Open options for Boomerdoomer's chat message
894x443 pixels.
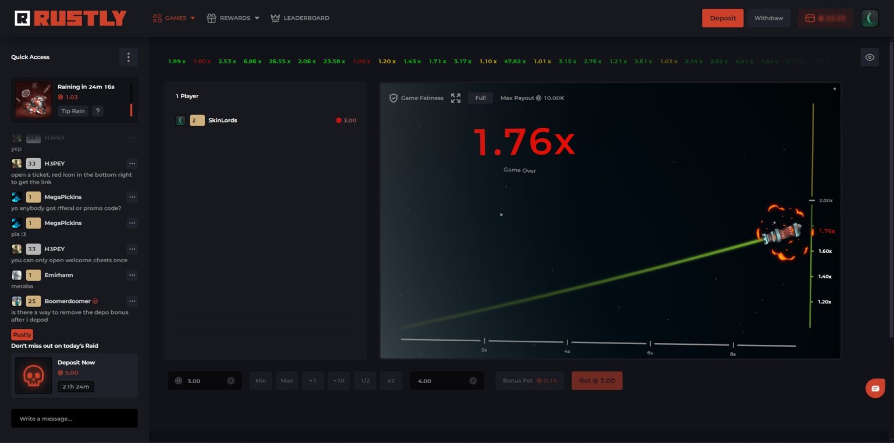[x=132, y=301]
